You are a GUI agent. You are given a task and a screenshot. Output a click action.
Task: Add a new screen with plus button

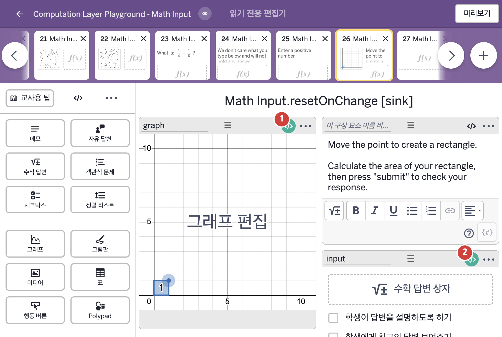[483, 55]
